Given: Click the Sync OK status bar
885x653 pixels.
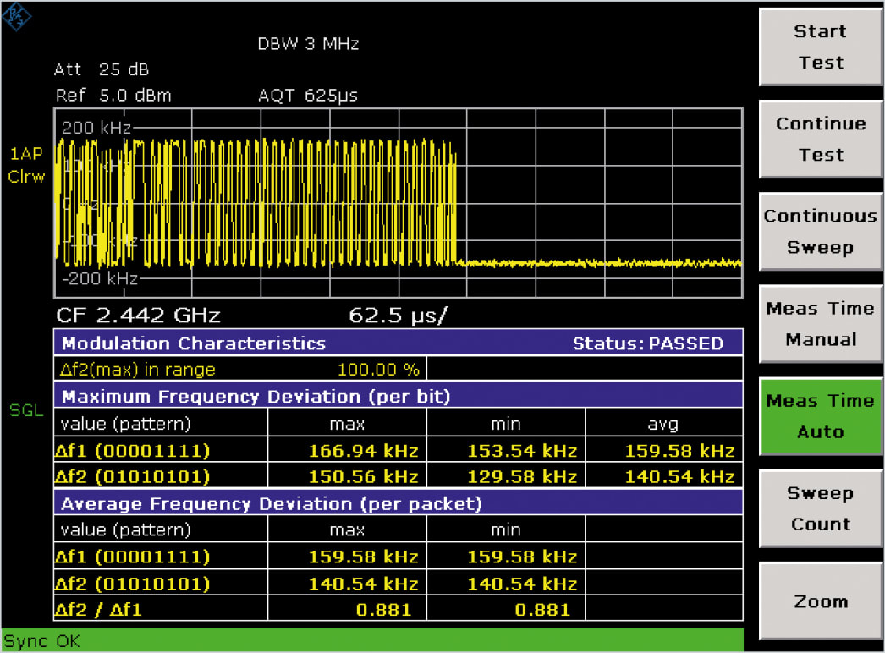Looking at the screenshot, I should tap(372, 641).
